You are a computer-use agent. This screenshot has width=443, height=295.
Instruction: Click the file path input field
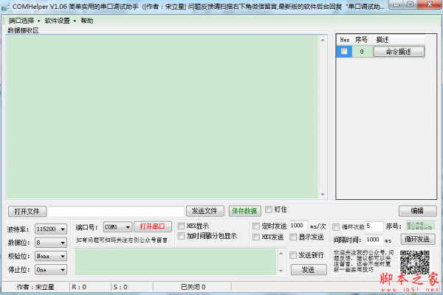tap(116, 211)
